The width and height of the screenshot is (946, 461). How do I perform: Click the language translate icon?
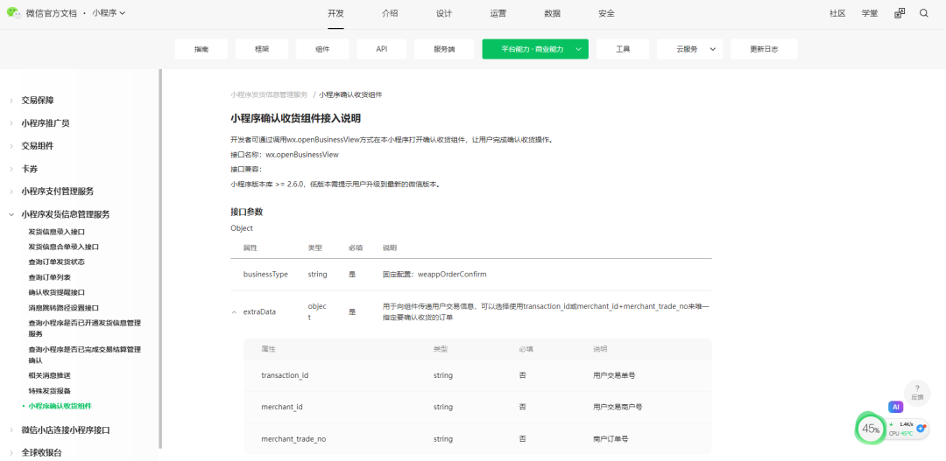click(900, 13)
